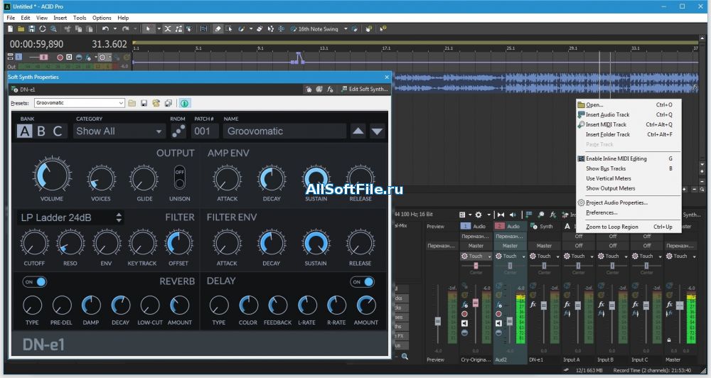
Task: Click the Groovomatic patch NAME field
Action: (x=285, y=131)
